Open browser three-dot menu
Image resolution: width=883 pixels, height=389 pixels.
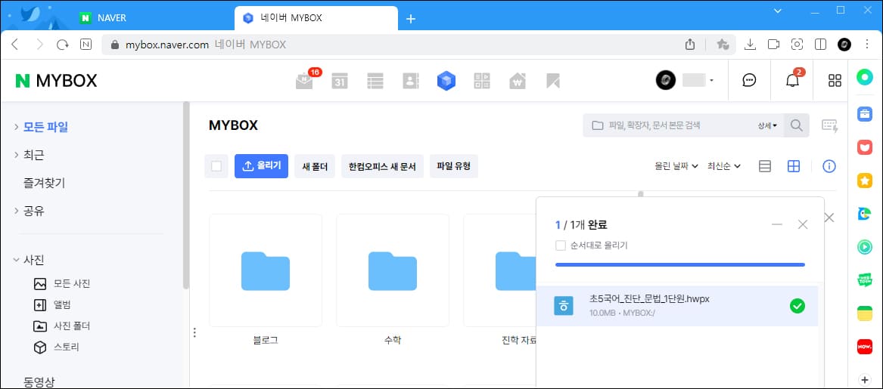[868, 45]
